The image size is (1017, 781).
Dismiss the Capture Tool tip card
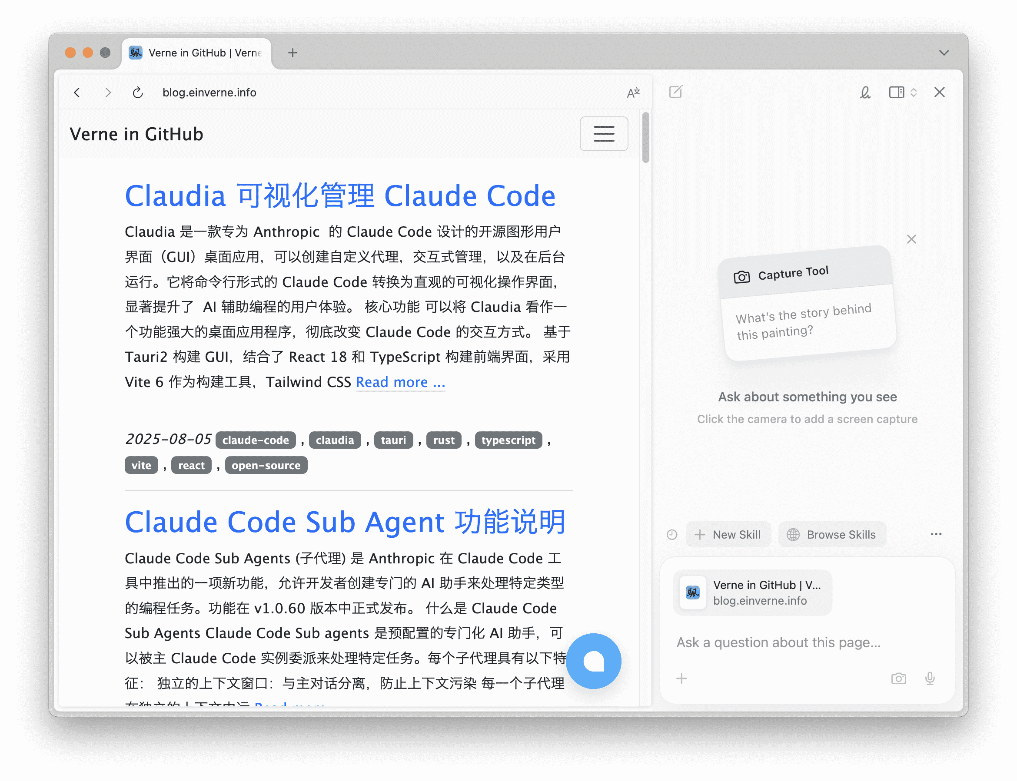tap(911, 239)
